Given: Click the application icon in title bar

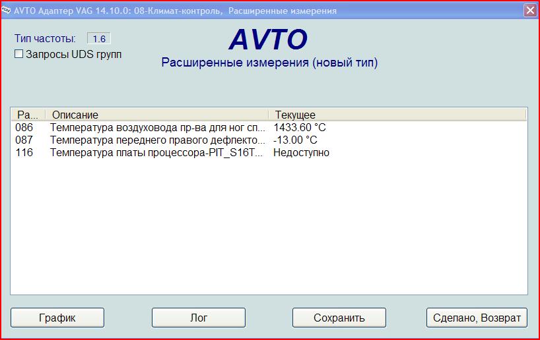Looking at the screenshot, I should [6, 11].
